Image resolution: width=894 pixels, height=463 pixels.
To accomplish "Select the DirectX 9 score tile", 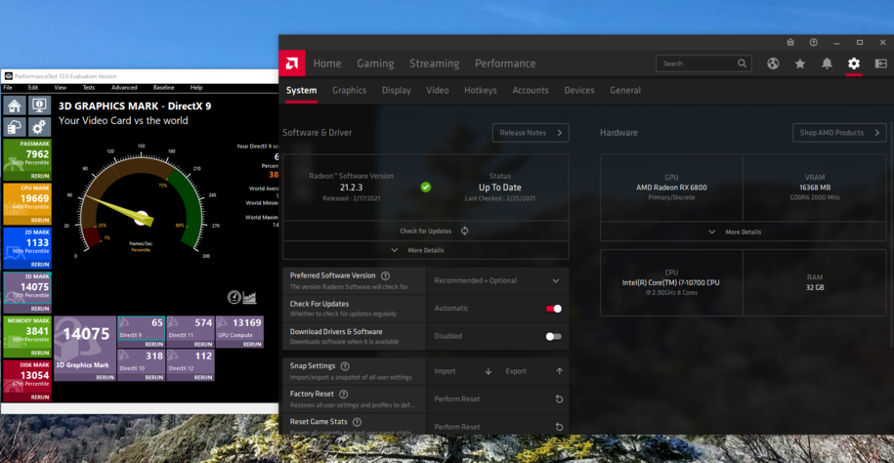I will pyautogui.click(x=141, y=332).
